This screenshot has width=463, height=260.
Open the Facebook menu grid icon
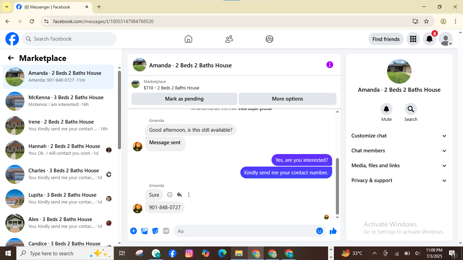[413, 39]
